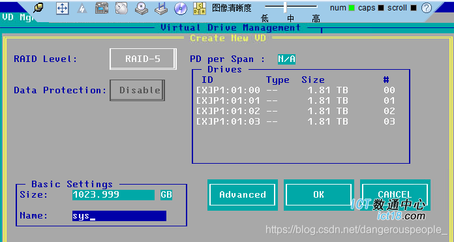Screen dimensions: 454x242
Task: Click the '高' high clarity label
Action: [x=316, y=19]
